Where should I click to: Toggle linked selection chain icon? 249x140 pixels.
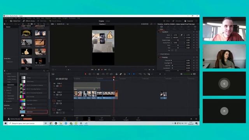(121, 74)
